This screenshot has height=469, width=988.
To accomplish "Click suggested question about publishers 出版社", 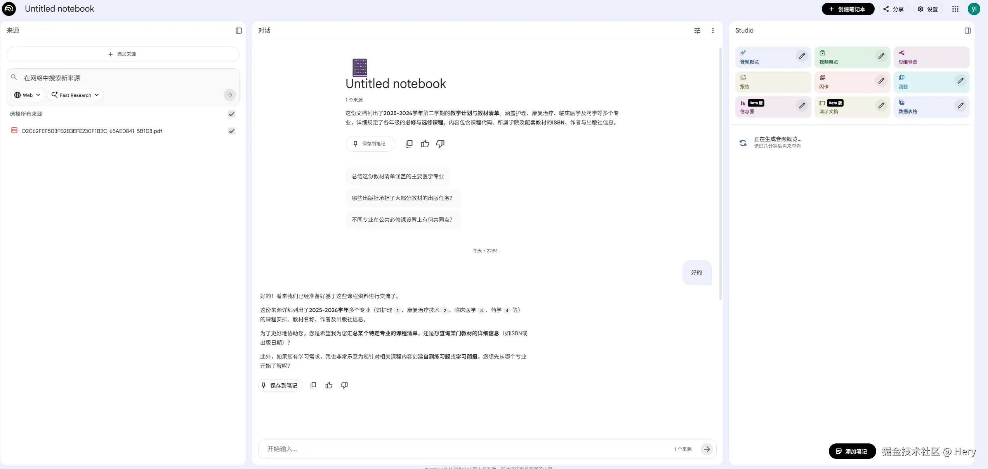I will [403, 198].
